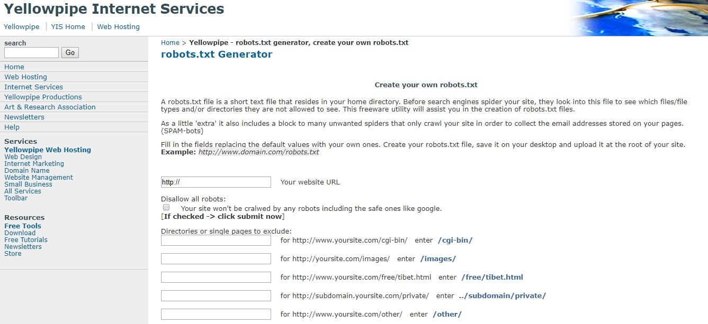708x324 pixels.
Task: Open the Home breadcrumb link
Action: tap(170, 43)
